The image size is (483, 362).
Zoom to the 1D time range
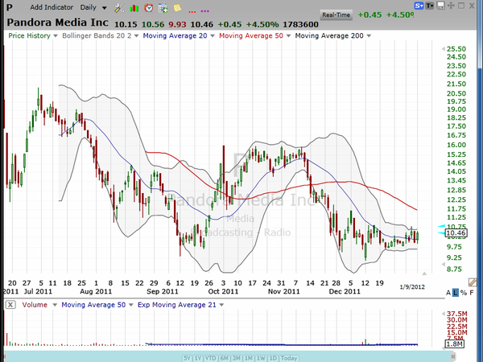[x=273, y=358]
